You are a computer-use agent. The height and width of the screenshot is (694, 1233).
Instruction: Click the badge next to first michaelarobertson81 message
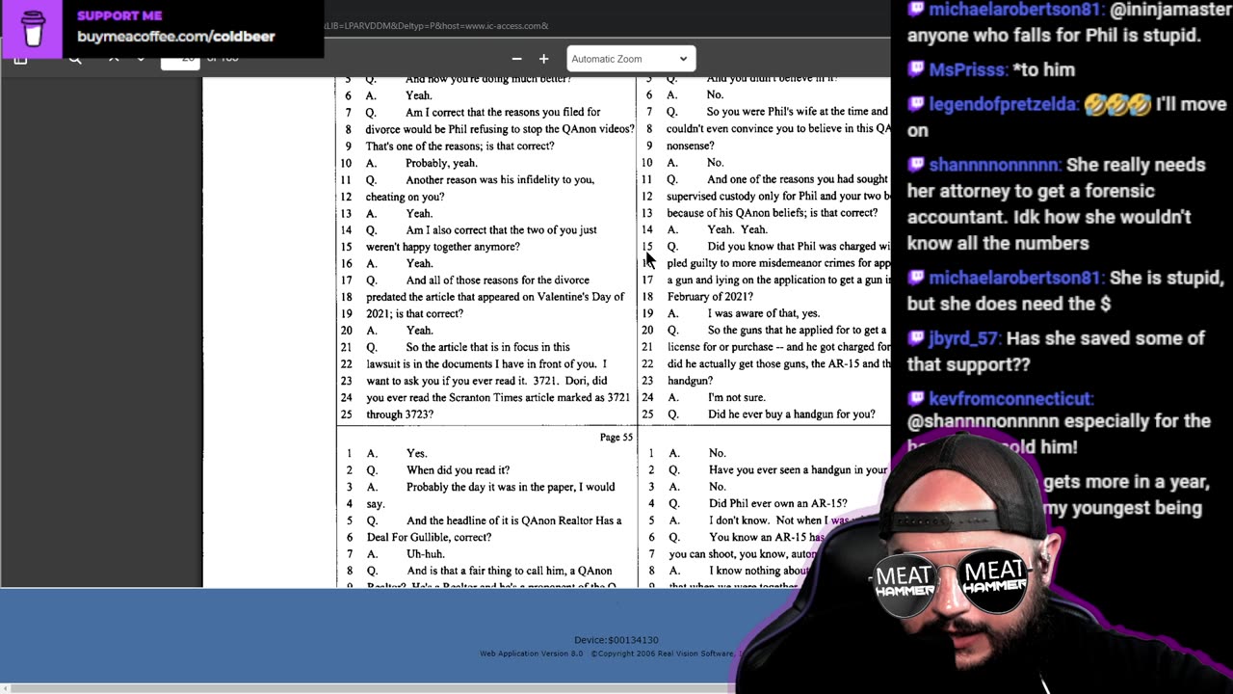[916, 10]
